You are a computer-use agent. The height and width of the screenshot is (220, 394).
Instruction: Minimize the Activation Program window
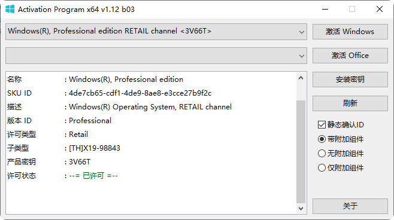[325, 10]
